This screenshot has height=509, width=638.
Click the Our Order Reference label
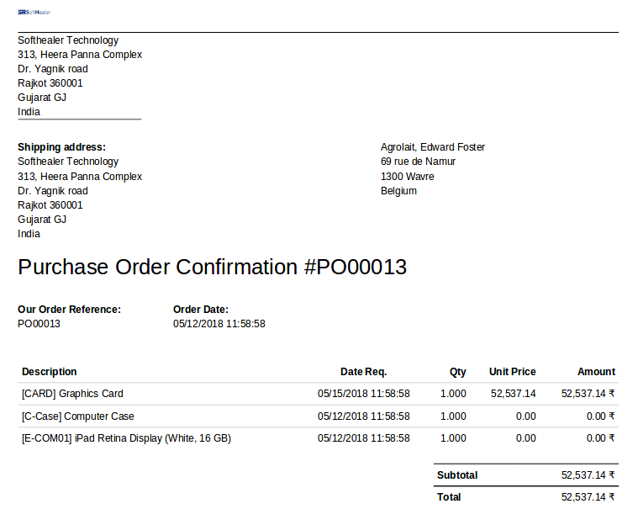coord(69,310)
